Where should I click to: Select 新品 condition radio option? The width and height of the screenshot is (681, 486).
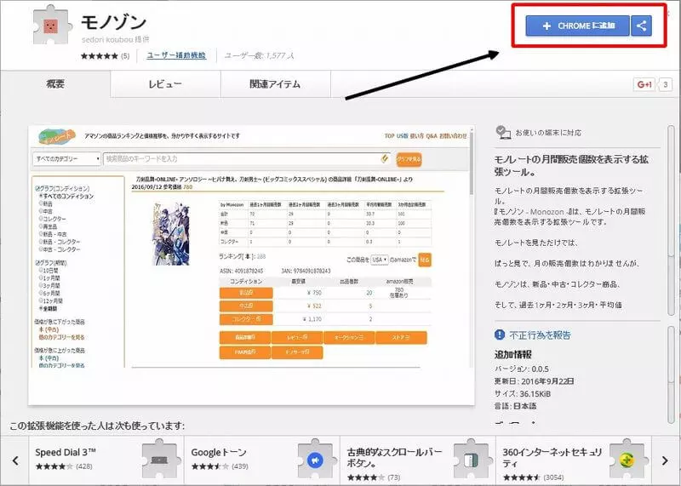point(41,203)
